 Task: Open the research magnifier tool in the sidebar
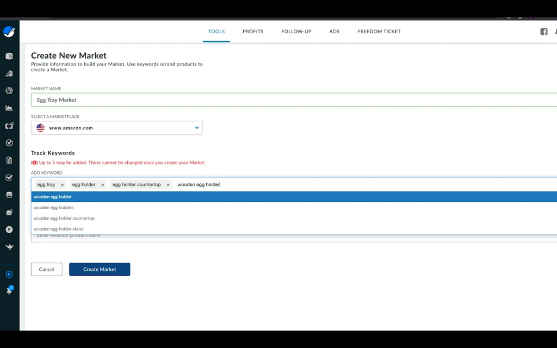tap(9, 55)
